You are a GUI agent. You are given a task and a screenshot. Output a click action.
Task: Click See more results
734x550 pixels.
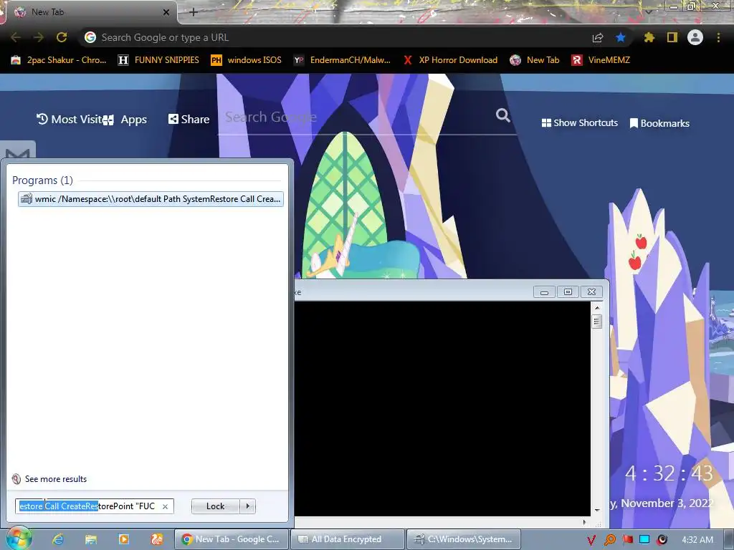49,479
